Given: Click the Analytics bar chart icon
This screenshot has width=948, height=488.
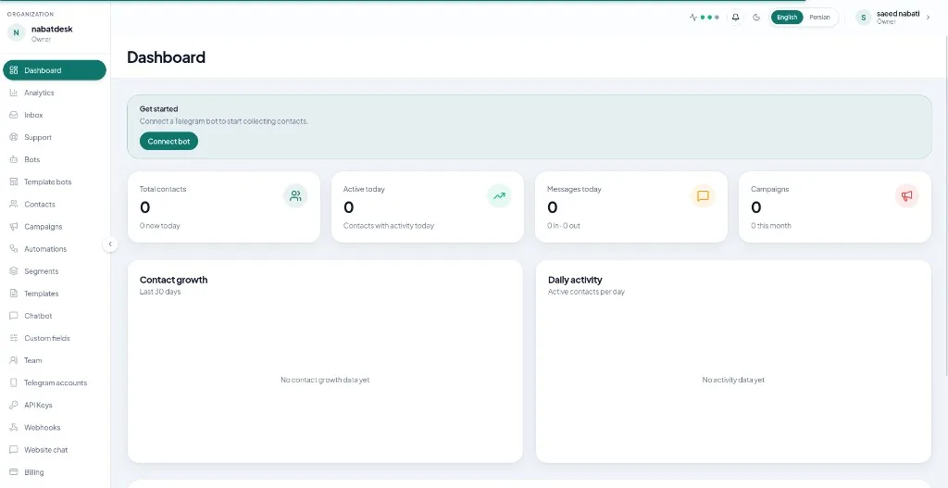Looking at the screenshot, I should [x=14, y=93].
